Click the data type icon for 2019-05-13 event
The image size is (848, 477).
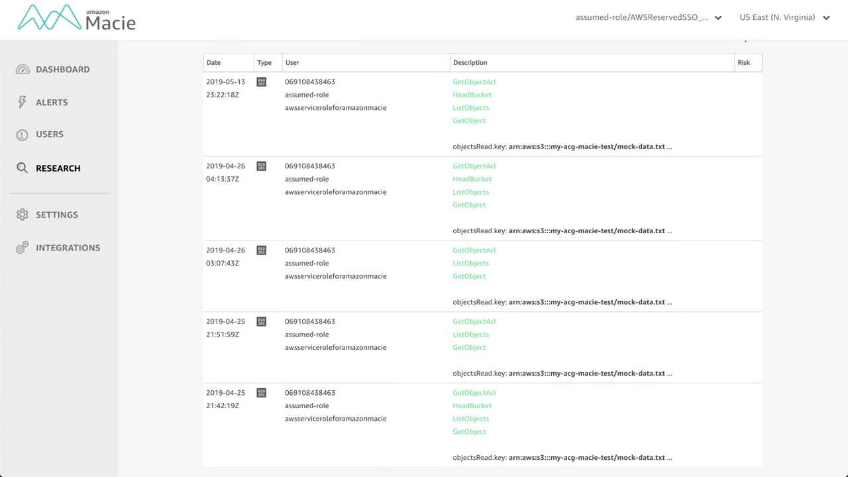pyautogui.click(x=261, y=82)
